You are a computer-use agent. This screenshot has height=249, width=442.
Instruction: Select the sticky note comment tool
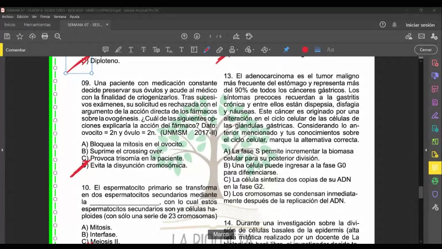click(x=106, y=50)
